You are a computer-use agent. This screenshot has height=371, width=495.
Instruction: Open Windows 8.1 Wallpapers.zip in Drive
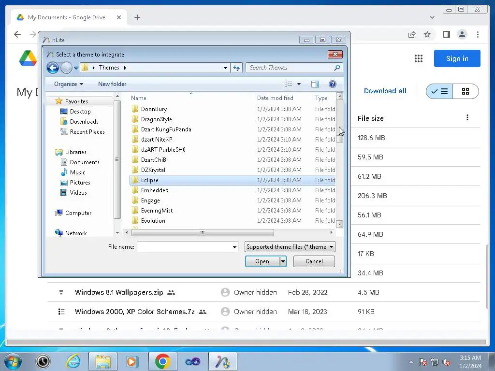click(x=119, y=292)
